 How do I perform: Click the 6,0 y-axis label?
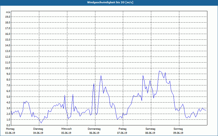pos(8,91)
